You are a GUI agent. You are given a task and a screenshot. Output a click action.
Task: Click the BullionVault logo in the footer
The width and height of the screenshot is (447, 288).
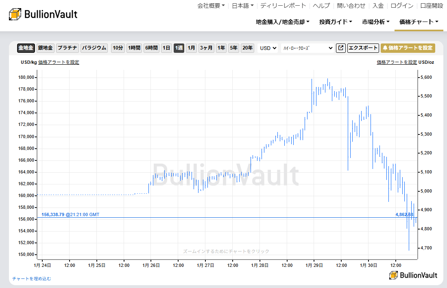413,275
